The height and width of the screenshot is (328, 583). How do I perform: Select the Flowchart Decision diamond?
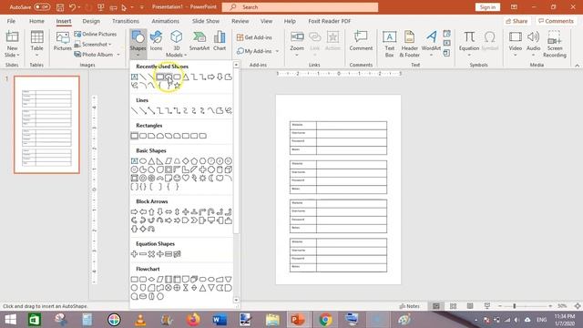coord(151,280)
